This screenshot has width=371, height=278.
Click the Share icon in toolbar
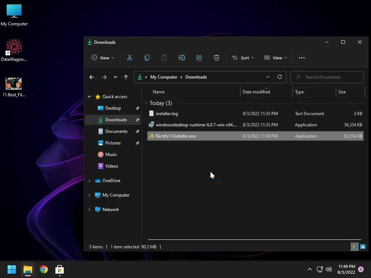[x=199, y=58]
